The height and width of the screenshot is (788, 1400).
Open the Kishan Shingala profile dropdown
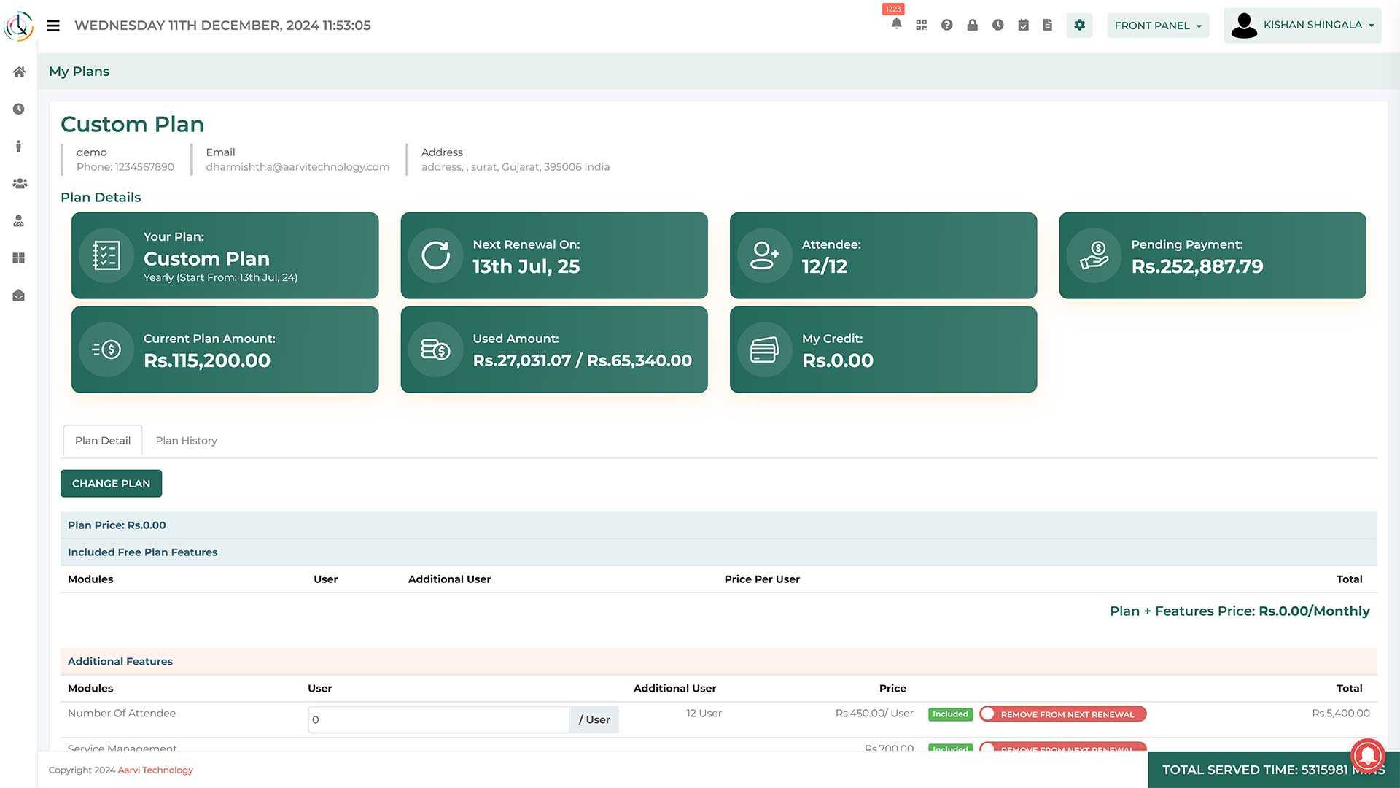[1302, 26]
